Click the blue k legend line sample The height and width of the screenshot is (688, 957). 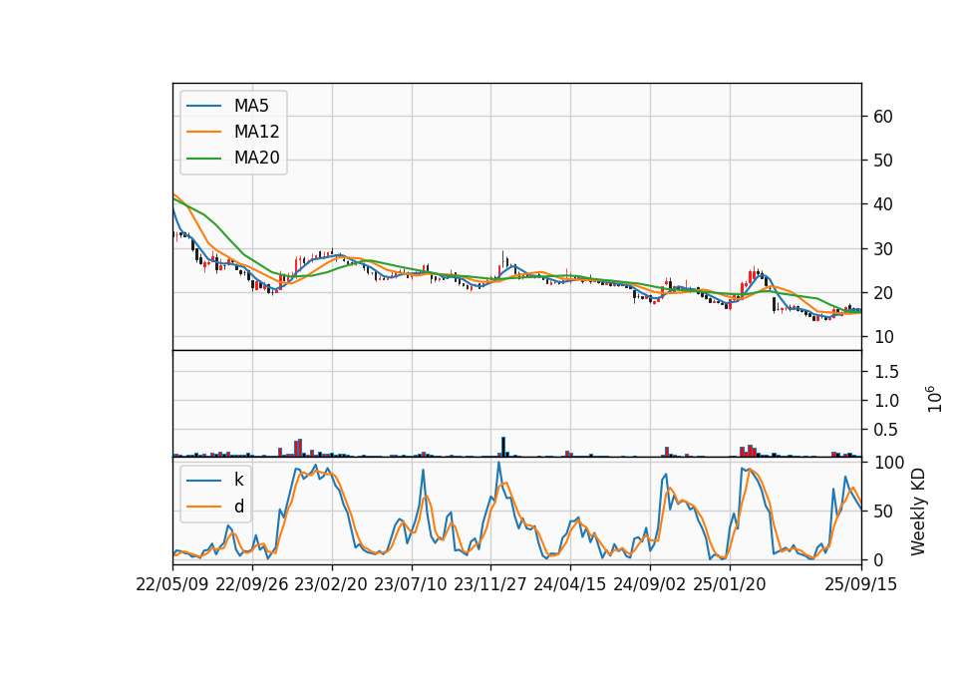(203, 481)
